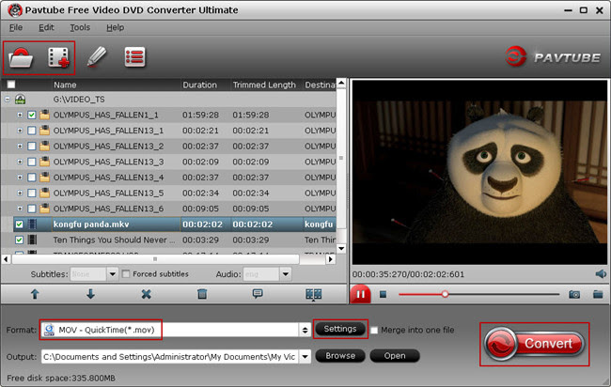The image size is (611, 387).
Task: Take a snapshot with the camera icon
Action: tap(574, 294)
